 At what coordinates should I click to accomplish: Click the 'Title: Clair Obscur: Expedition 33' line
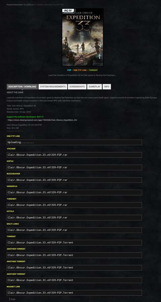21,106
